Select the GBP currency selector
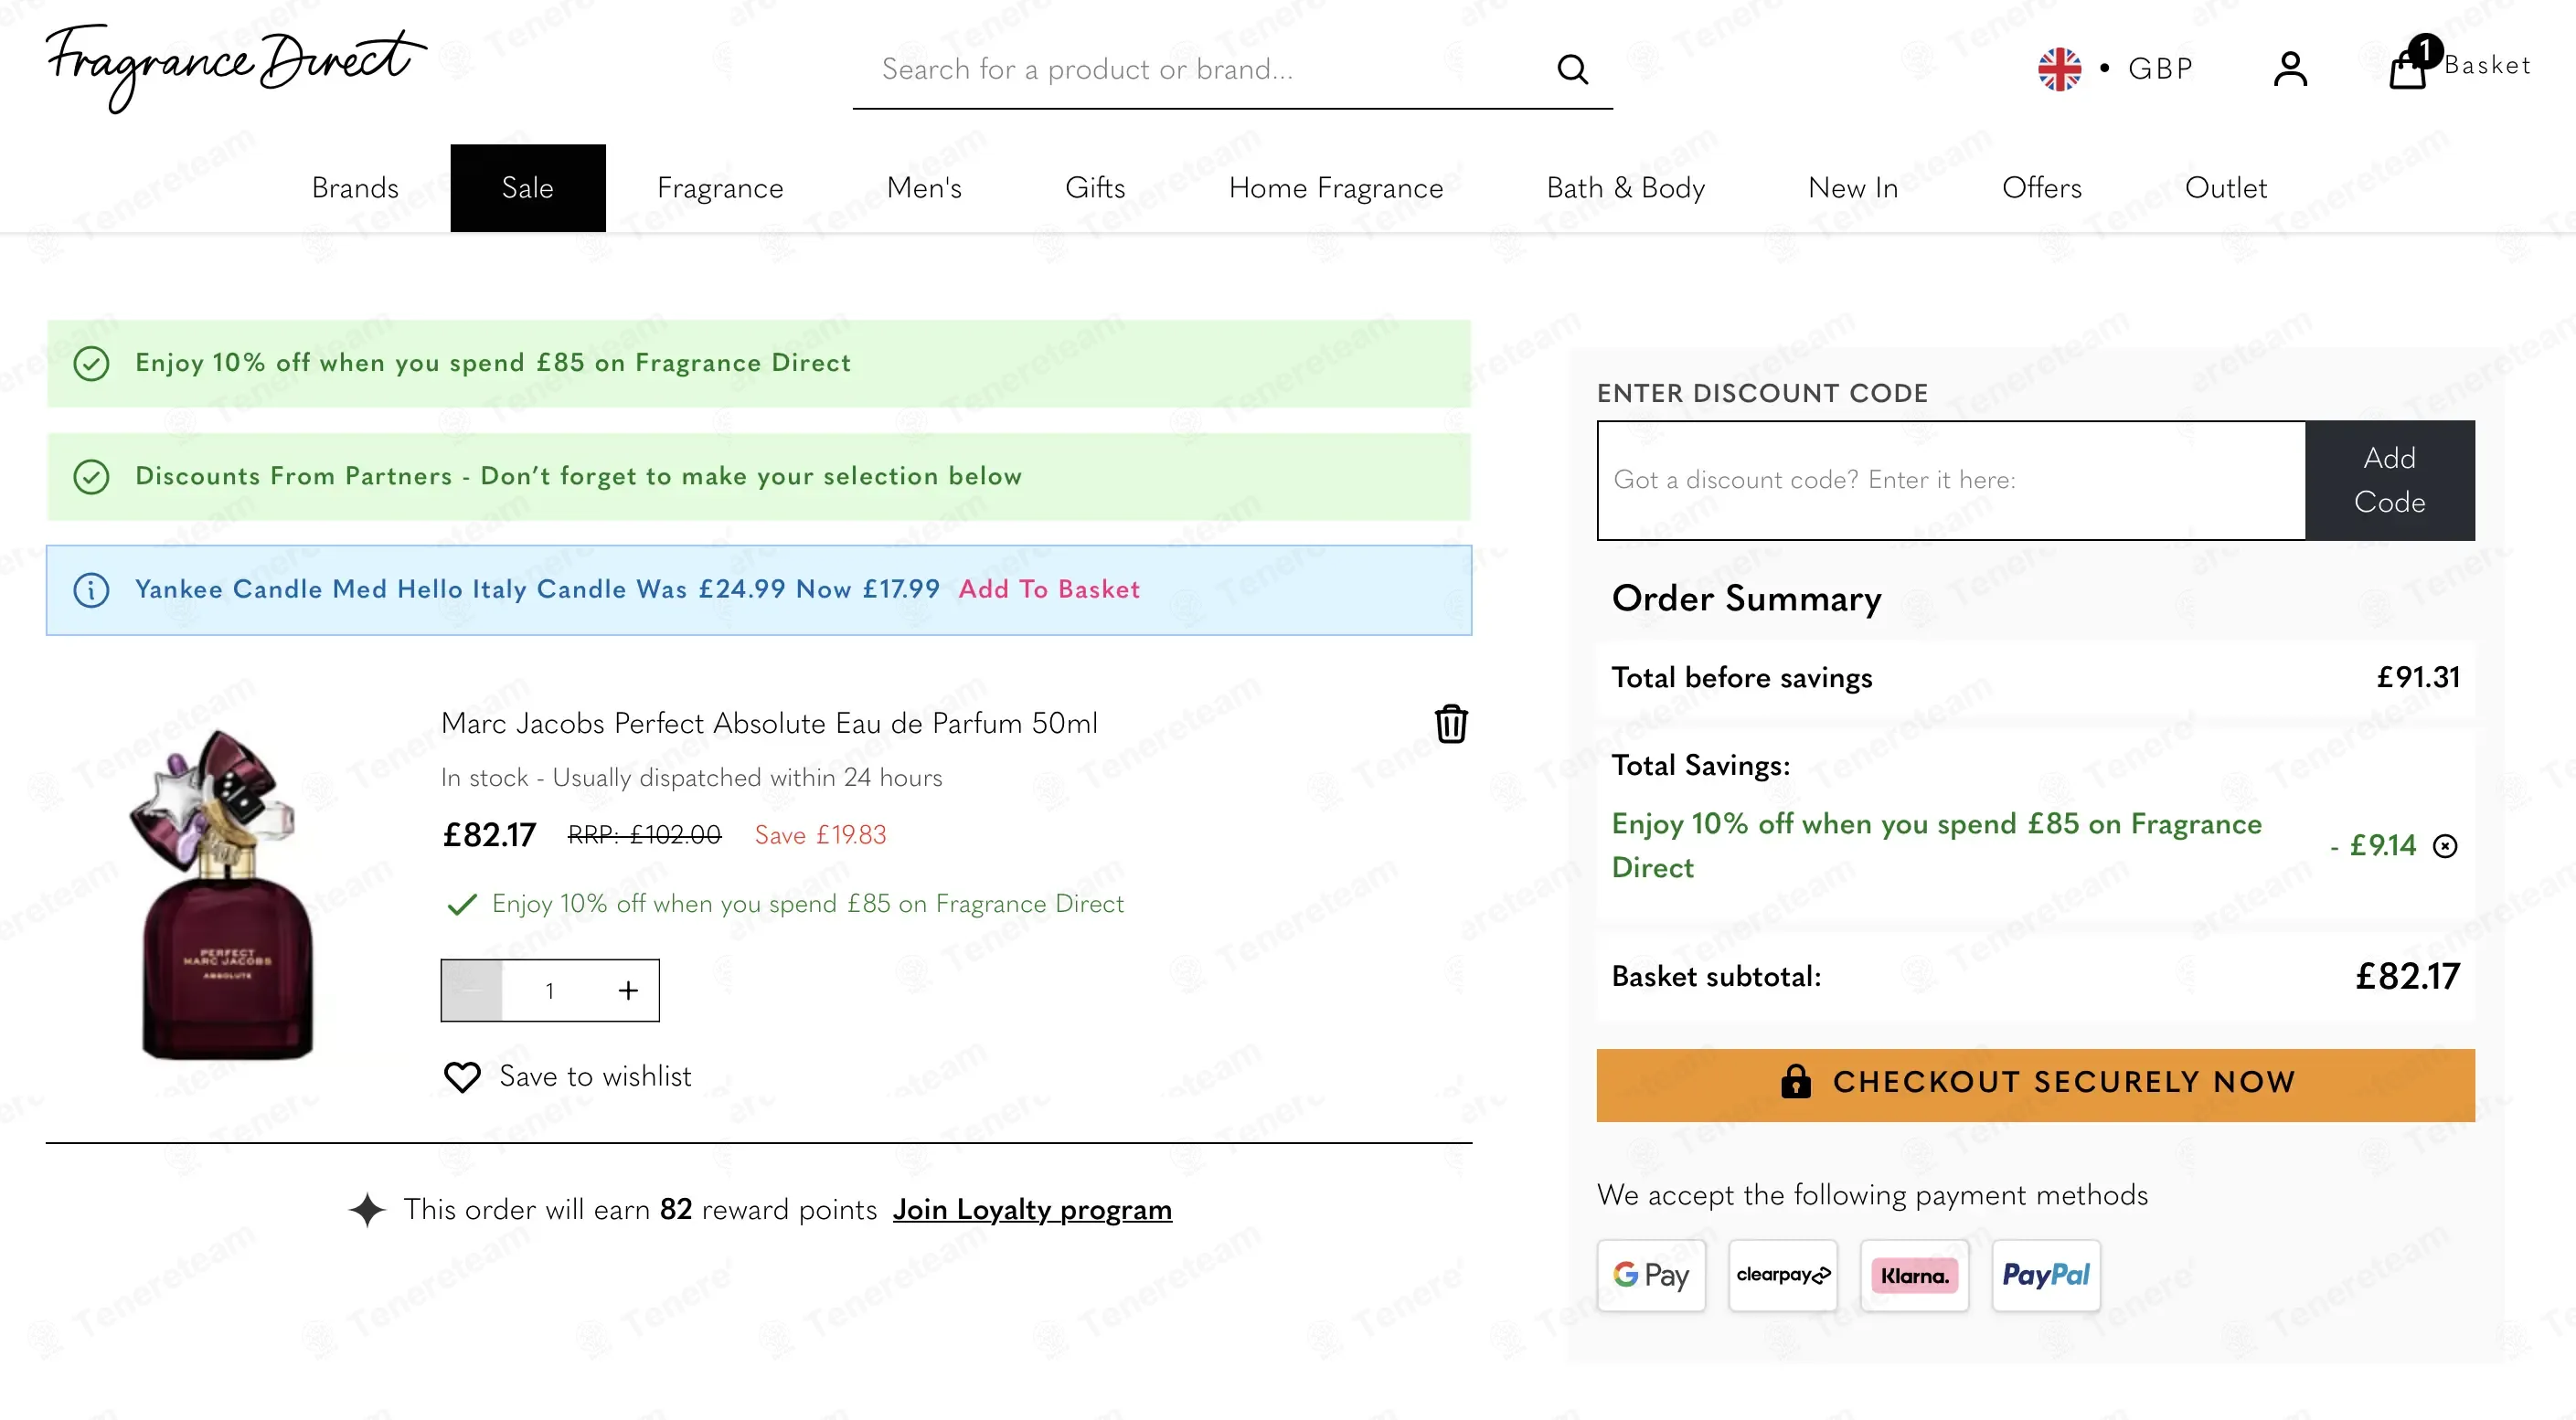 2160,69
